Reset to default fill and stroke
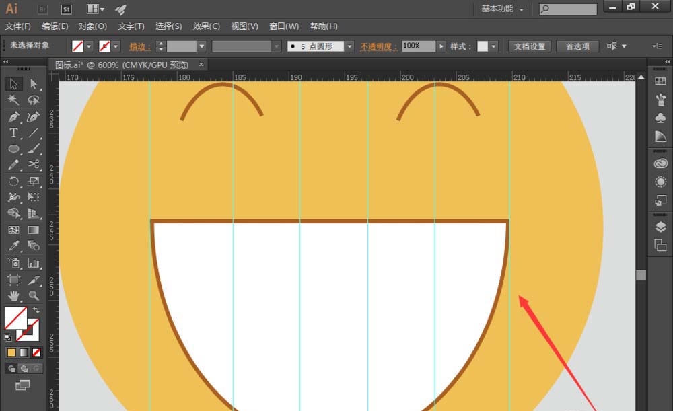 click(x=7, y=338)
